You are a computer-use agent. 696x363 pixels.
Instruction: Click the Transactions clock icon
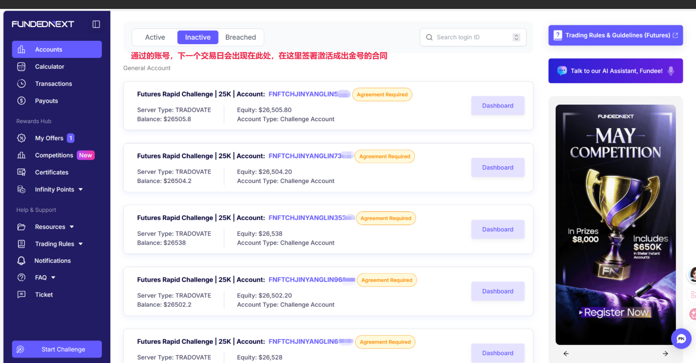[x=21, y=84]
